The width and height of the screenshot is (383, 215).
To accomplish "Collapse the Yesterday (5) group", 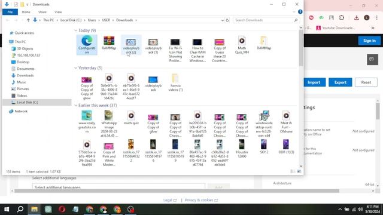I will pos(76,68).
